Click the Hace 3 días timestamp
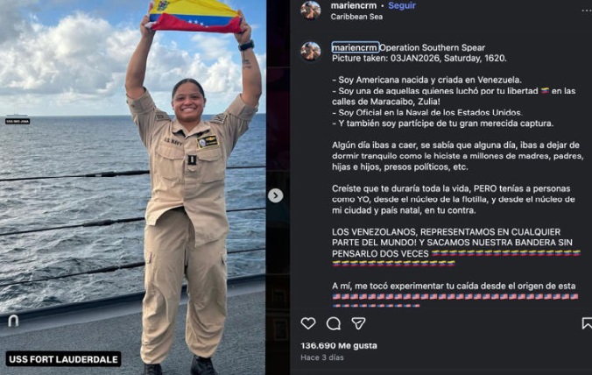The image size is (592, 375). pos(322,357)
